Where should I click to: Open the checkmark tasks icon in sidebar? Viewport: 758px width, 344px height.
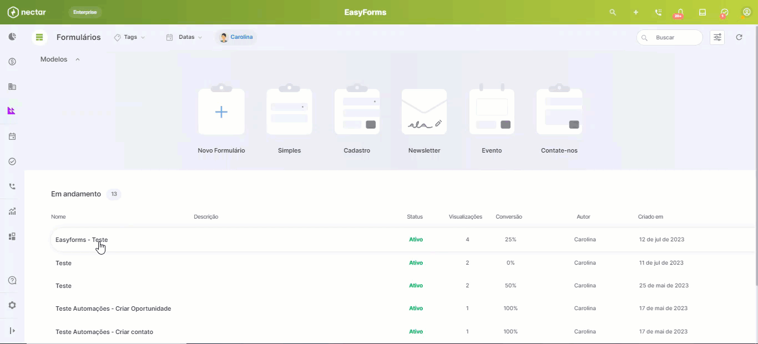12,161
